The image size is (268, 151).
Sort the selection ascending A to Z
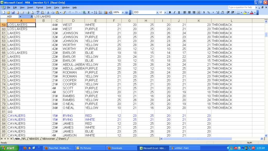[95, 12]
